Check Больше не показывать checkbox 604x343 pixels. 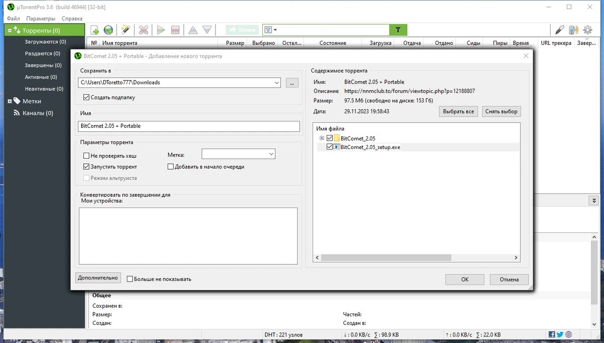click(x=130, y=279)
